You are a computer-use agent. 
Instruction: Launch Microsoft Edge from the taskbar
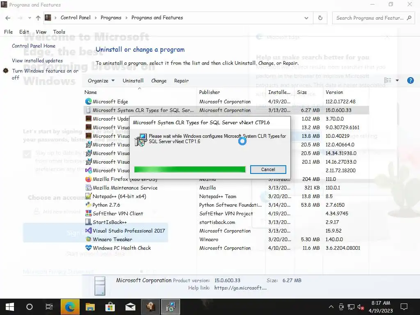click(70, 307)
